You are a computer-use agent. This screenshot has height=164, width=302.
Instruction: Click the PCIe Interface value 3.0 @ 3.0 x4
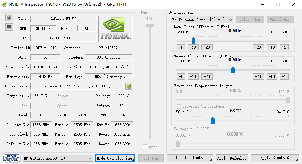[x=45, y=67]
